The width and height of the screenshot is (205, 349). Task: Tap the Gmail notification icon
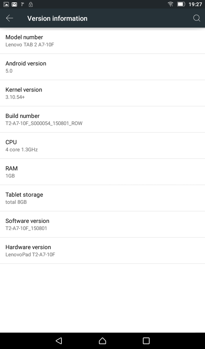[x=14, y=4]
